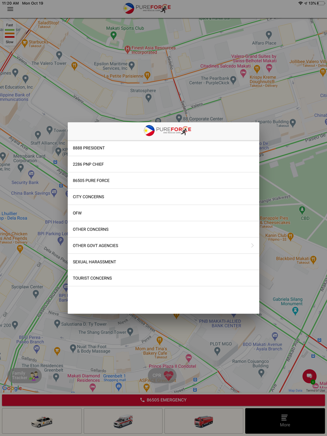Tap the Finest Asia Resources hospital marker

click(128, 49)
